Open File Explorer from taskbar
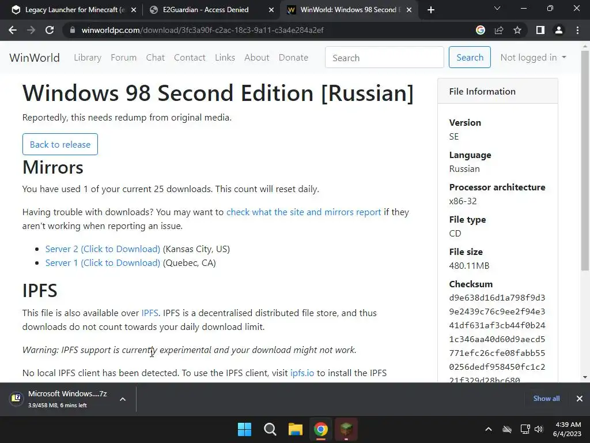This screenshot has width=590, height=443. click(296, 429)
